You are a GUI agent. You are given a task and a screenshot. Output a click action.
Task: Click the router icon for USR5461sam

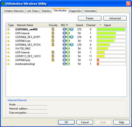pyautogui.click(x=8, y=41)
